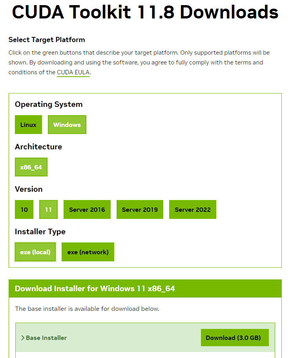This screenshot has height=358, width=292.
Task: Open the CUDA EULA link
Action: pyautogui.click(x=73, y=72)
